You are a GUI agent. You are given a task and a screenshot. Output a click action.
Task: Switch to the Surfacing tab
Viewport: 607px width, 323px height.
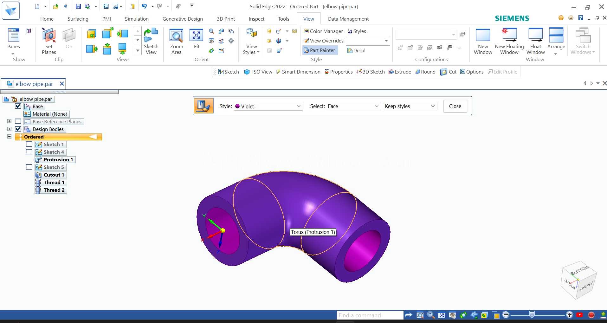[78, 19]
